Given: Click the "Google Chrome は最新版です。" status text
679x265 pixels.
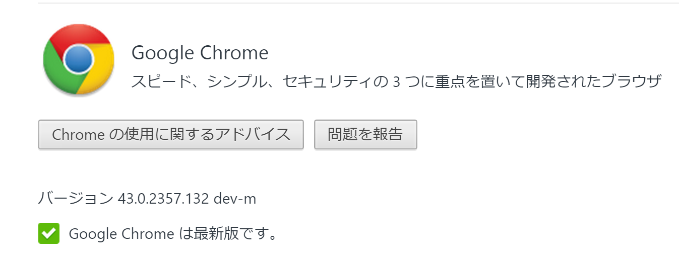Looking at the screenshot, I should click(173, 234).
